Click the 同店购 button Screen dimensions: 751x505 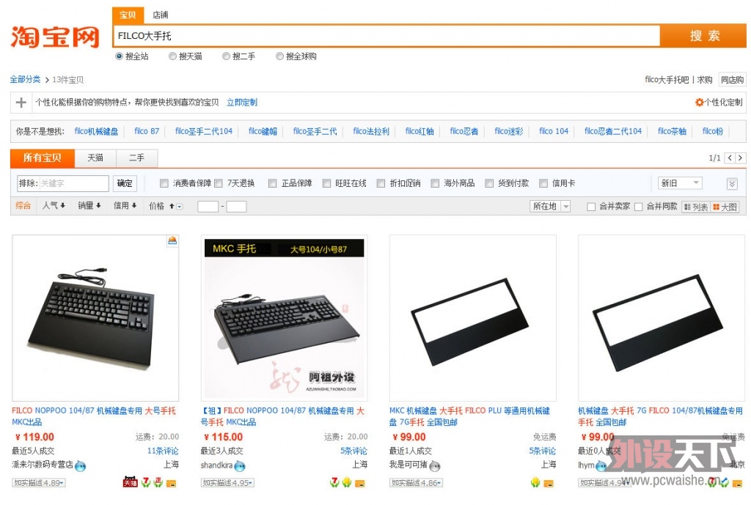point(733,80)
